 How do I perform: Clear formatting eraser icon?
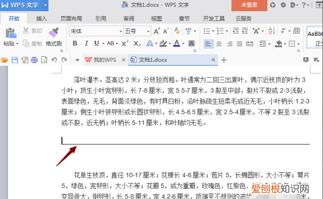click(x=177, y=31)
